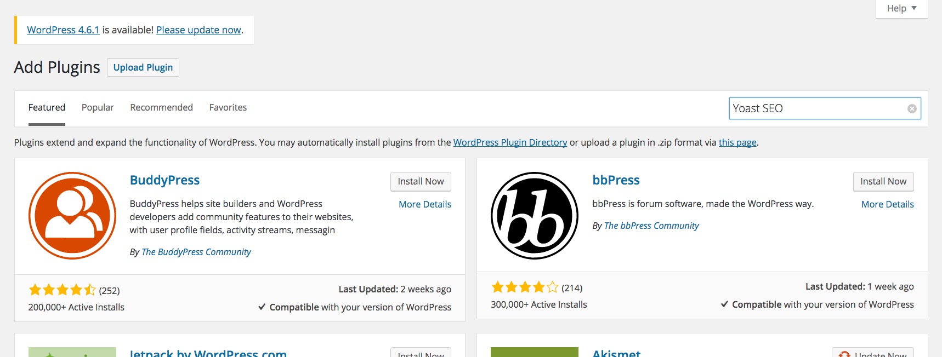This screenshot has height=357, width=942.
Task: Open the WordPress Plugin Directory link
Action: point(510,142)
